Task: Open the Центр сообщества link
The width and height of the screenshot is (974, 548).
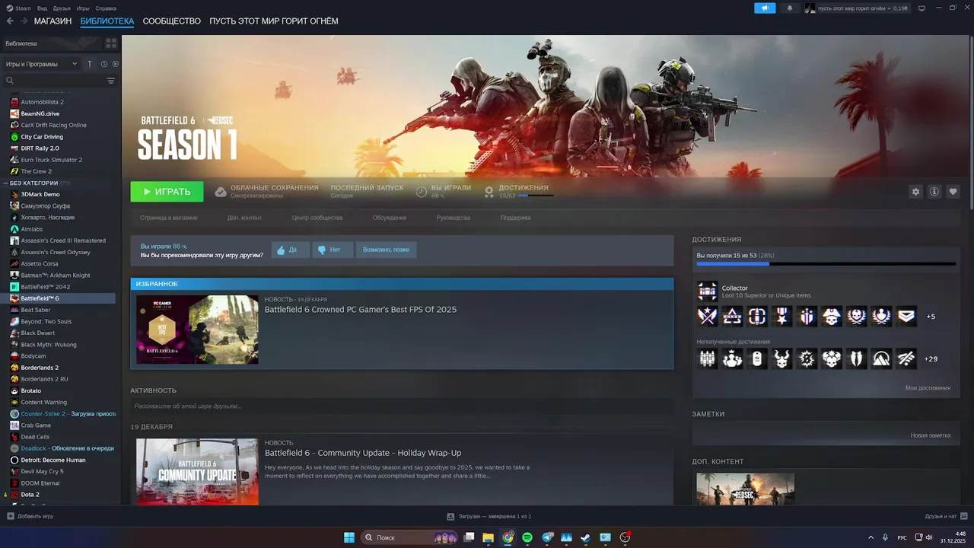Action: [317, 218]
